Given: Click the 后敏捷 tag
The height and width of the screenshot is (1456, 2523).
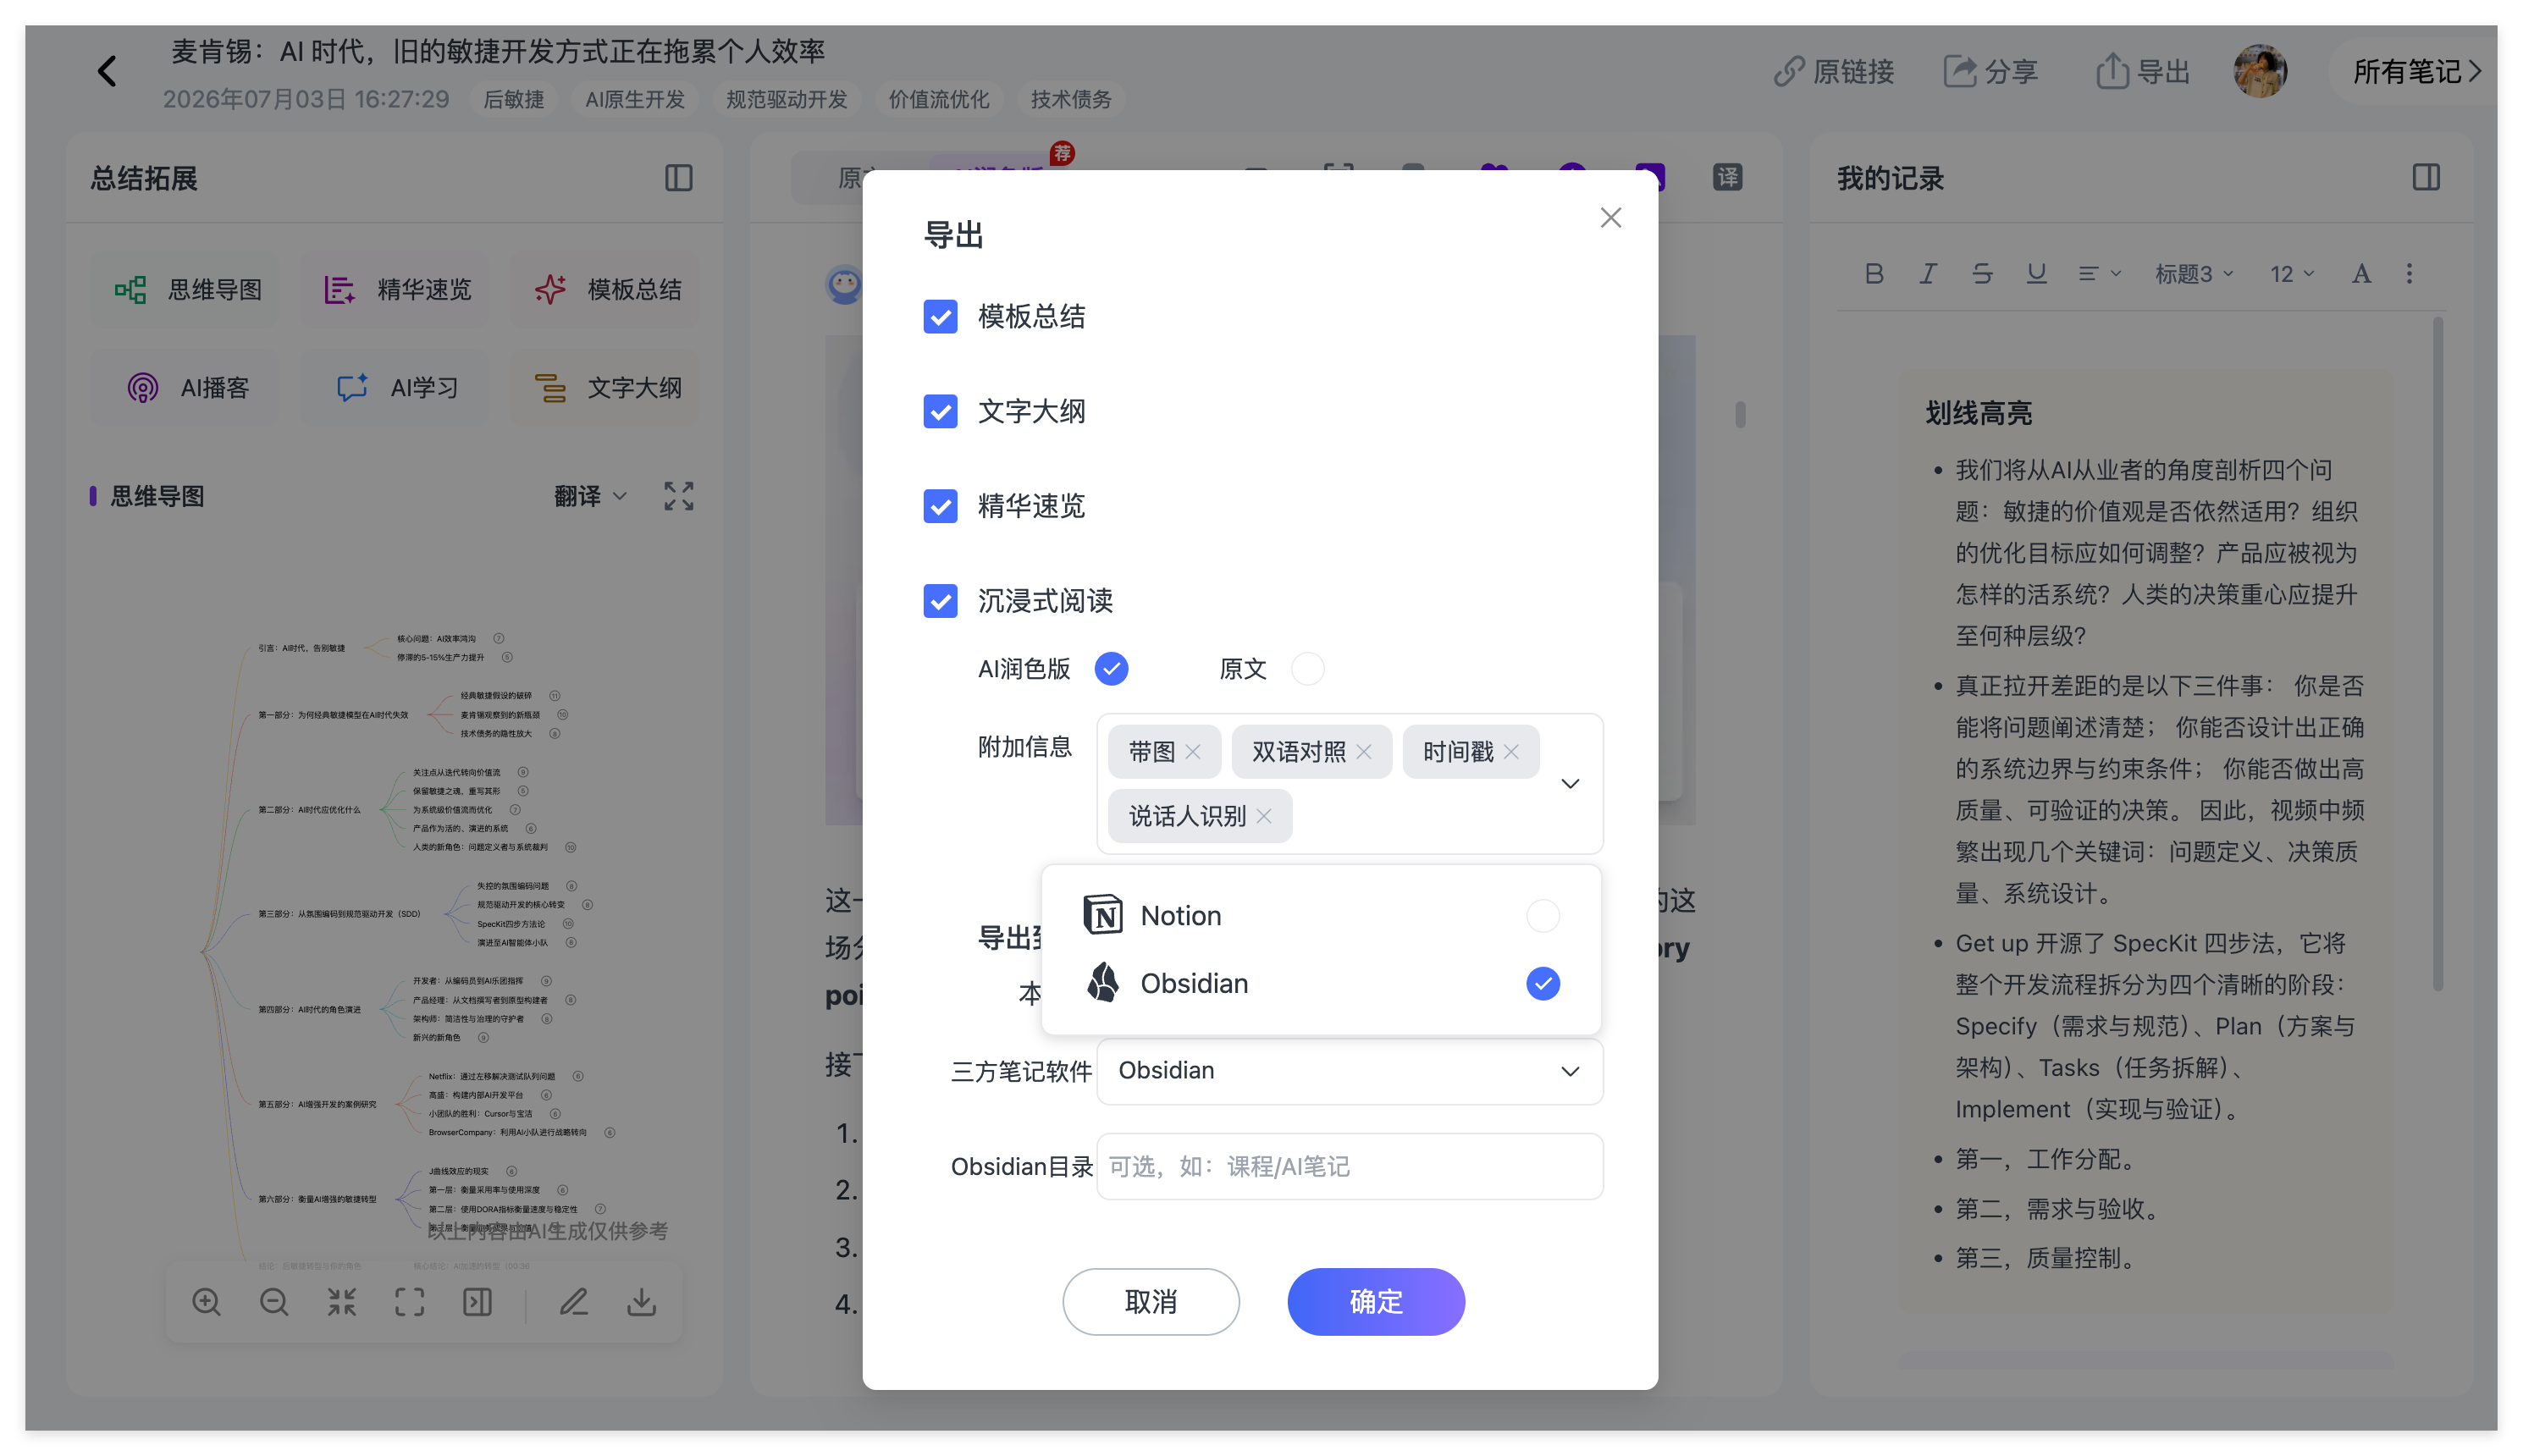Looking at the screenshot, I should (x=514, y=99).
